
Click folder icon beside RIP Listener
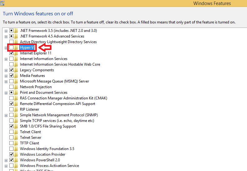(16, 109)
